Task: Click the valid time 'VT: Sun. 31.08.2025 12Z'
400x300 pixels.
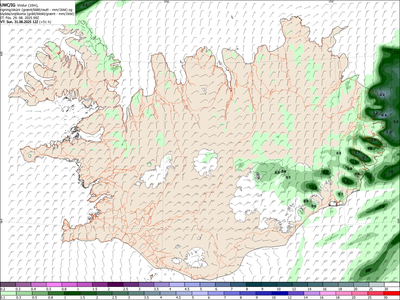Action: (19, 22)
